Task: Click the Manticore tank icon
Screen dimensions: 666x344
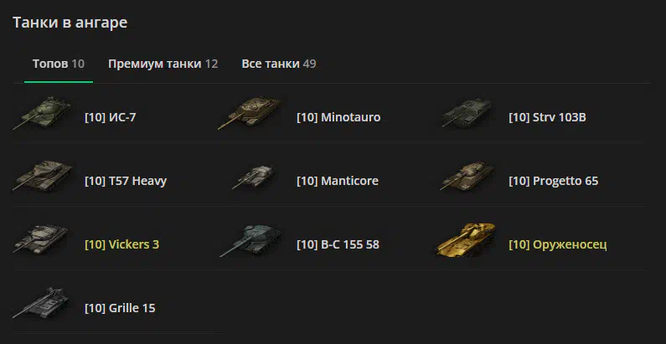Action: [x=253, y=176]
